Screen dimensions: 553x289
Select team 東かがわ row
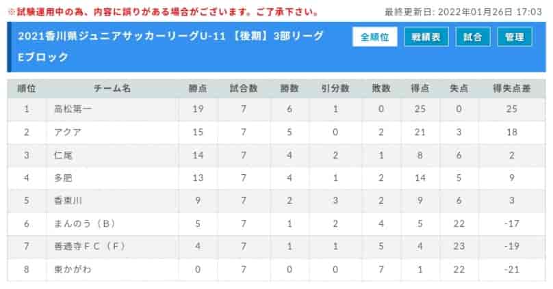point(276,269)
